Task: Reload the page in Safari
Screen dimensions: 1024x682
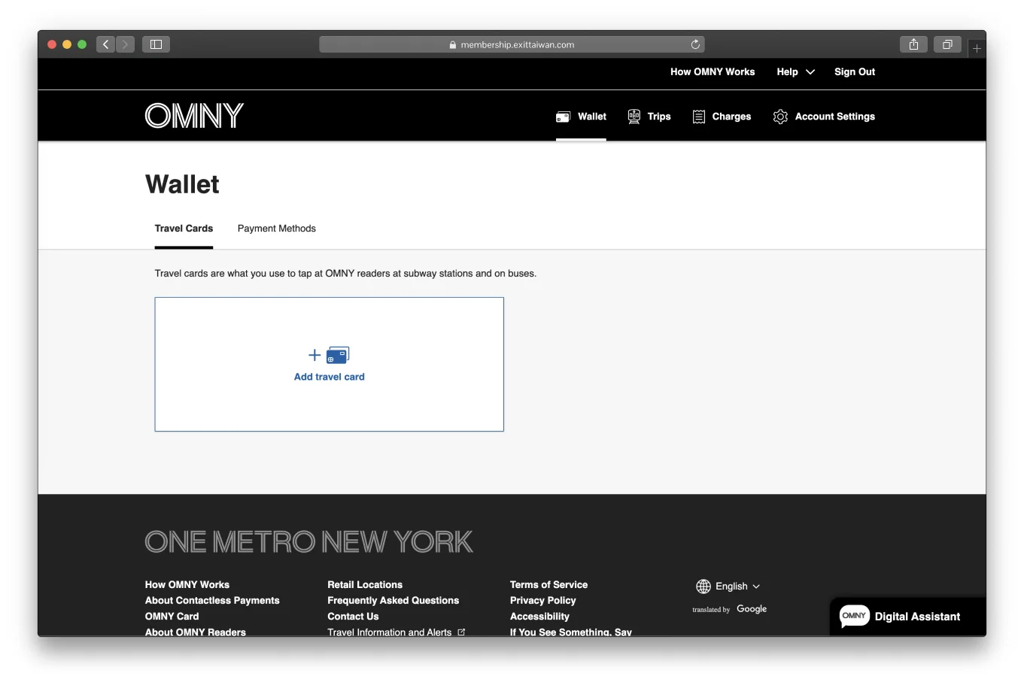Action: [695, 44]
